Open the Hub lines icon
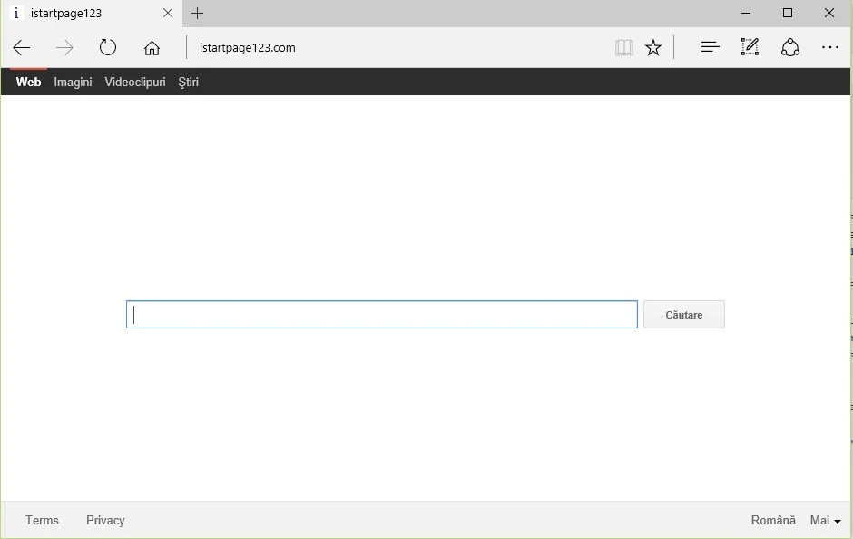 pyautogui.click(x=710, y=47)
